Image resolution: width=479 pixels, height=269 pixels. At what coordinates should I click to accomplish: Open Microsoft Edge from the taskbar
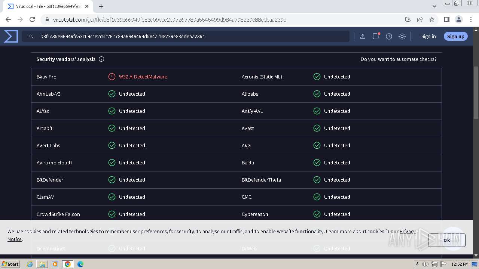click(x=80, y=264)
